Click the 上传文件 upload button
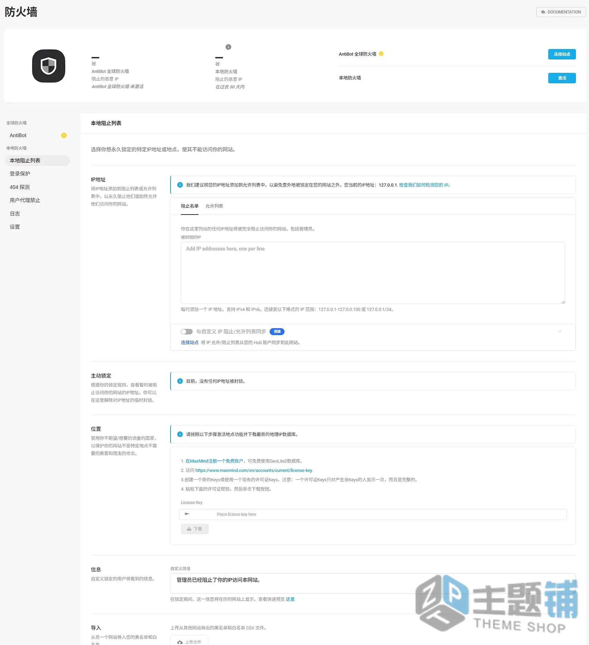Viewport: 589px width, 645px height. tap(189, 642)
